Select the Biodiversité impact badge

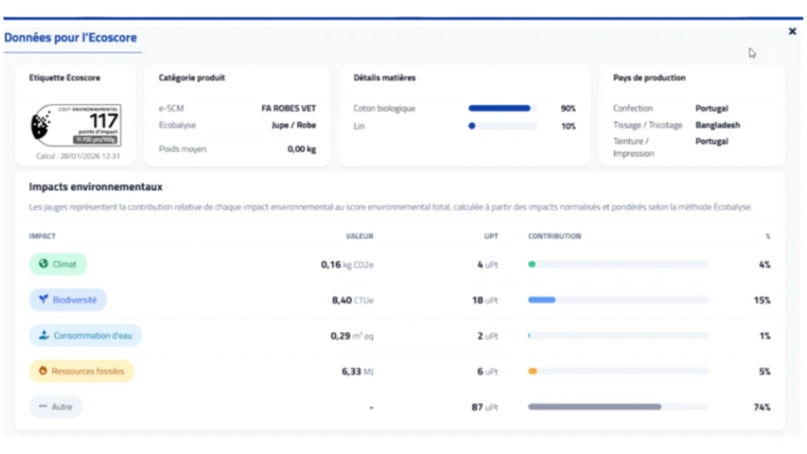click(x=68, y=300)
